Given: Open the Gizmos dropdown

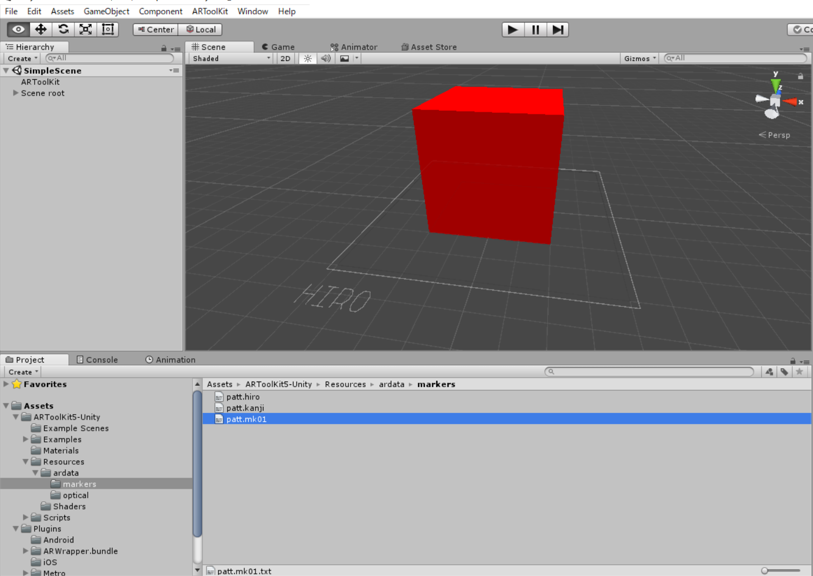Looking at the screenshot, I should (640, 59).
